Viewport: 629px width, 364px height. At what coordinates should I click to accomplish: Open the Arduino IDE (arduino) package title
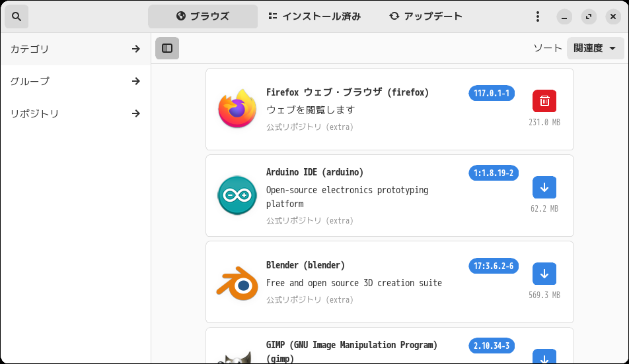point(314,172)
